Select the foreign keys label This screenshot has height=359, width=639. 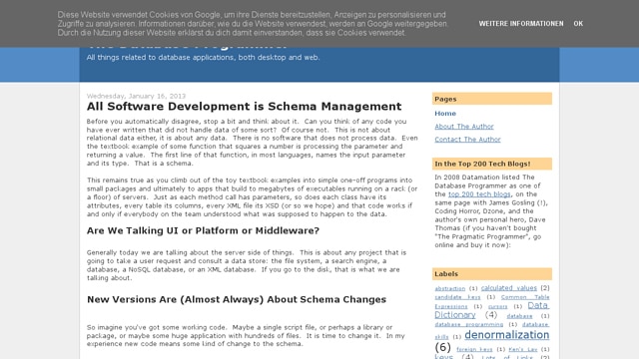pos(474,349)
